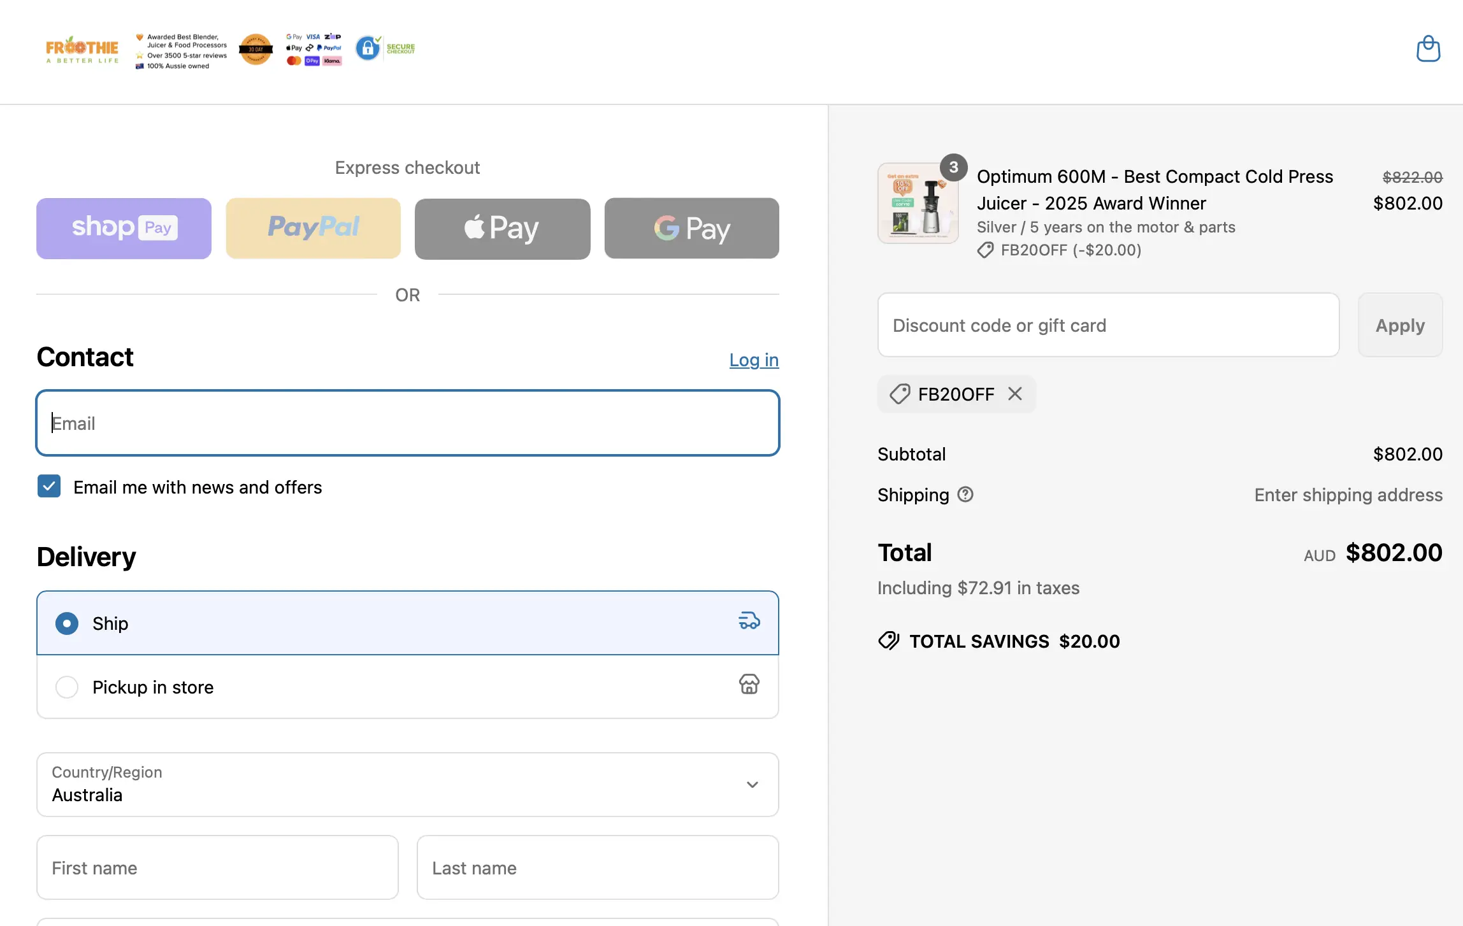The width and height of the screenshot is (1463, 926).
Task: Focus the Email input field
Action: 408,423
